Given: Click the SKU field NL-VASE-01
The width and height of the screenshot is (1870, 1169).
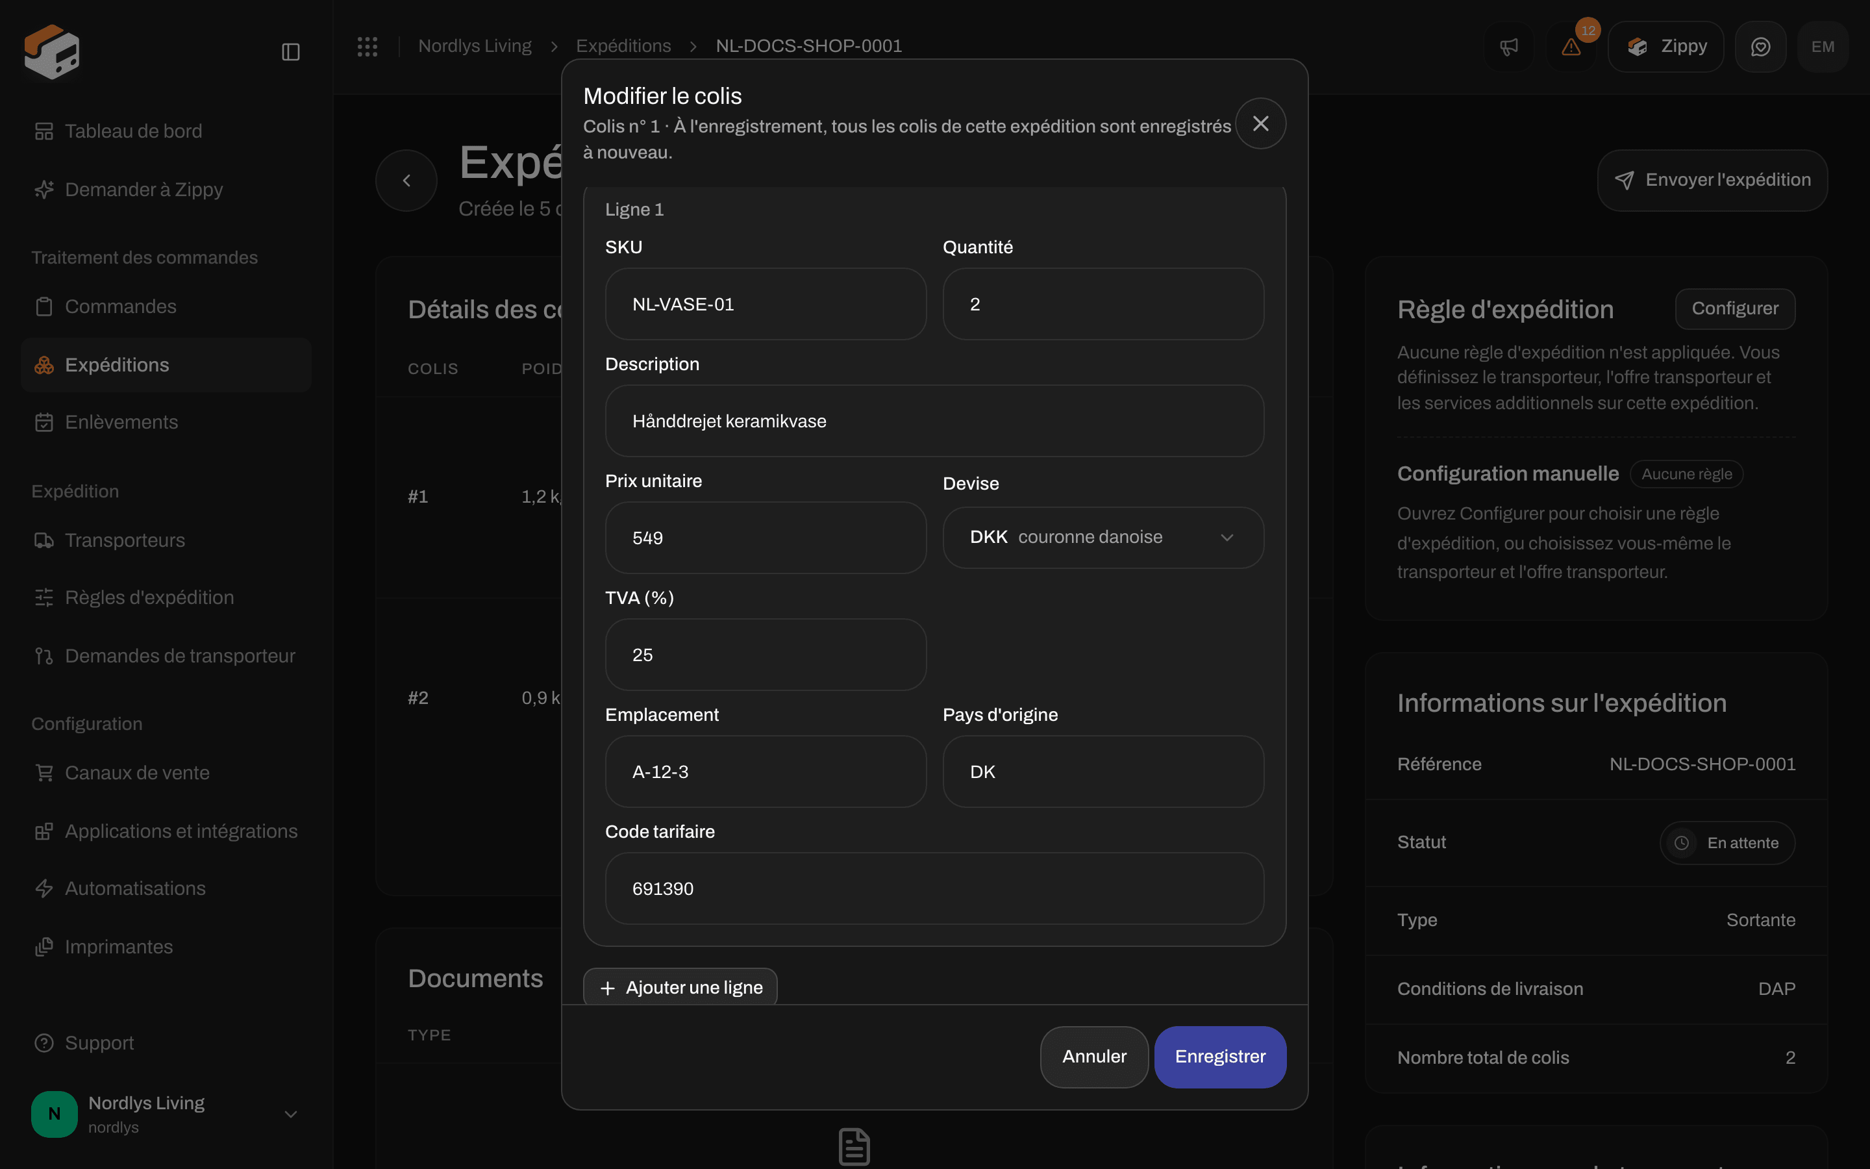Looking at the screenshot, I should point(765,304).
